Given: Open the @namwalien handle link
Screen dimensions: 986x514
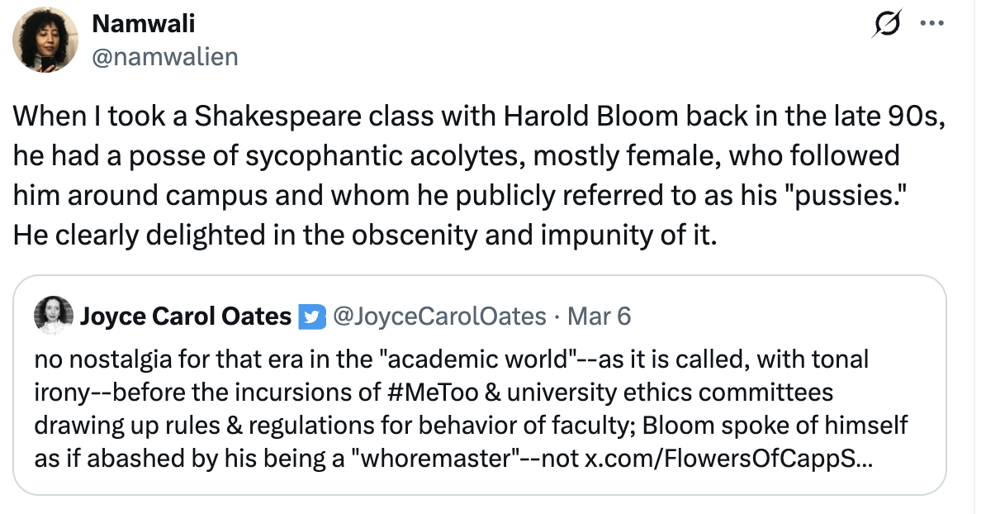Looking at the screenshot, I should pos(165,57).
